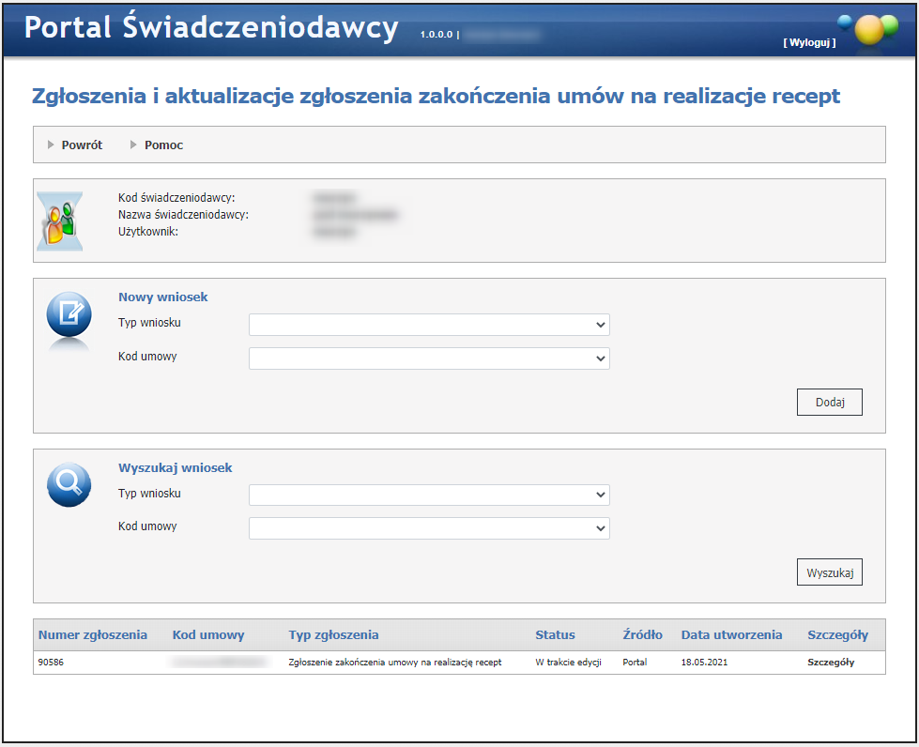Click the arrow beside Powrót

(x=52, y=145)
